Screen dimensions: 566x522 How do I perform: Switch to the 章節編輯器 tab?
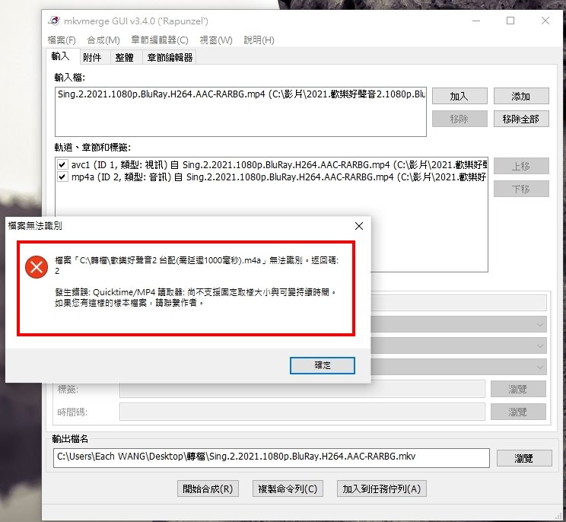(170, 57)
